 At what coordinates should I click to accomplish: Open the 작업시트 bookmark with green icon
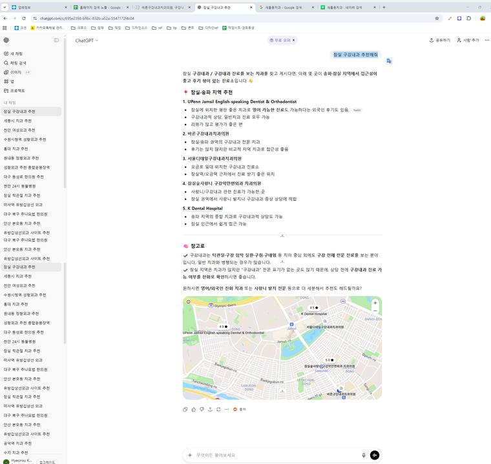[238, 28]
